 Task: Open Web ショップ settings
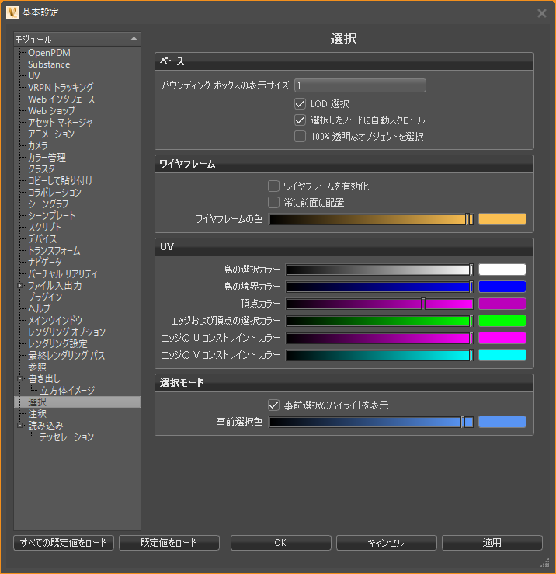pos(51,111)
